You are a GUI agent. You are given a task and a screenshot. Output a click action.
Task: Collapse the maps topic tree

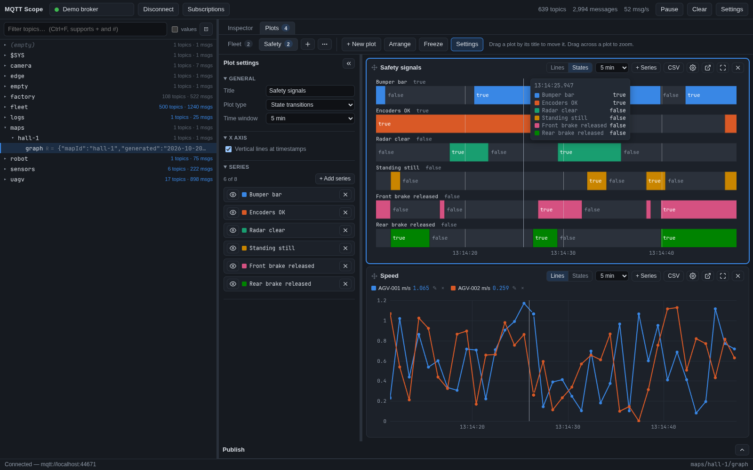(x=5, y=127)
